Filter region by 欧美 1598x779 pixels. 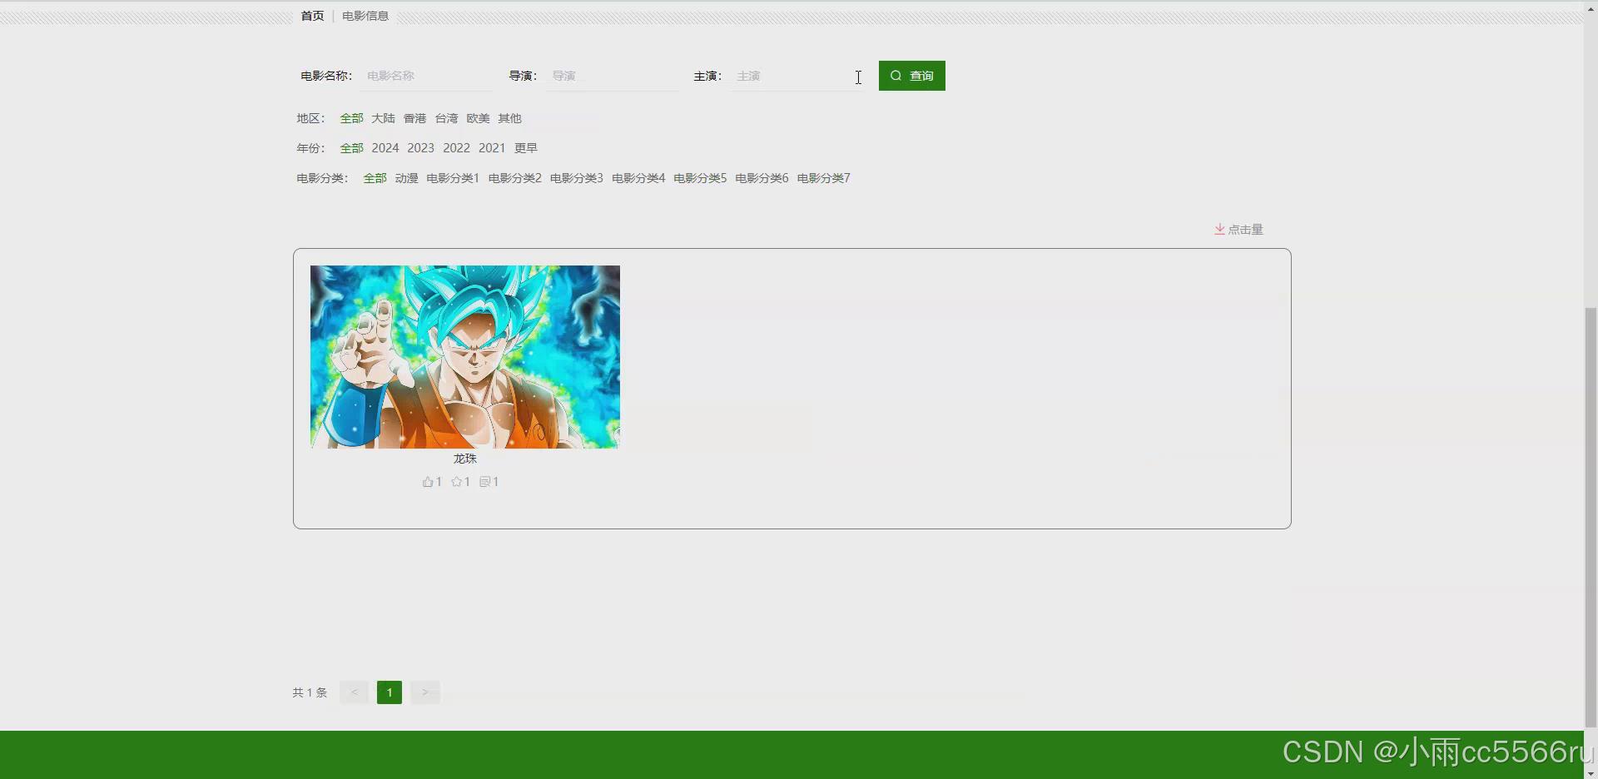tap(478, 118)
